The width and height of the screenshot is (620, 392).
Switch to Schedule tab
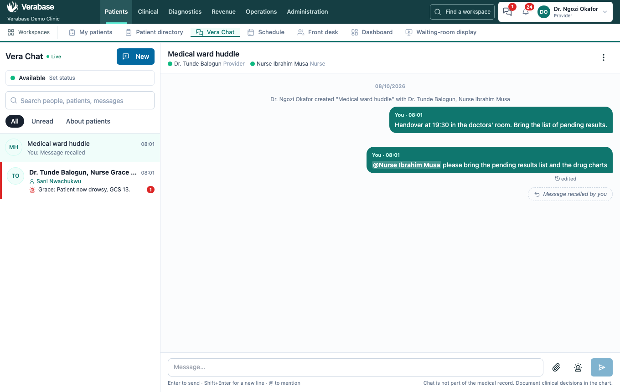[266, 32]
